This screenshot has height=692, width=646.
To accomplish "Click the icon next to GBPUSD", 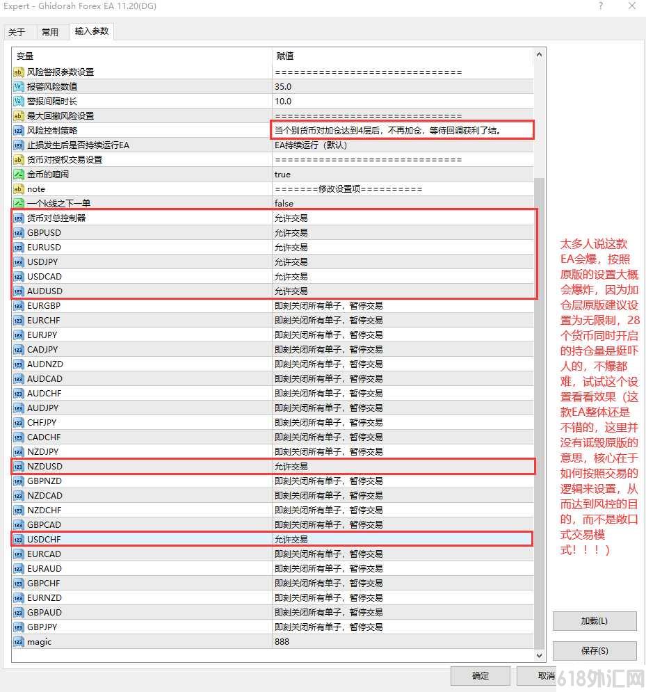I will [18, 232].
